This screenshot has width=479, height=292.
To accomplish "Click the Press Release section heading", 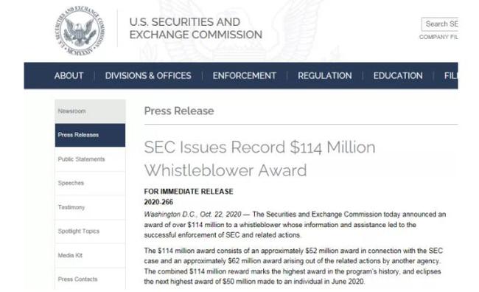I will [x=179, y=111].
